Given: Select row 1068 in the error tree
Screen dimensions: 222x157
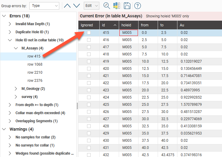Looking at the screenshot, I should [x=35, y=64].
